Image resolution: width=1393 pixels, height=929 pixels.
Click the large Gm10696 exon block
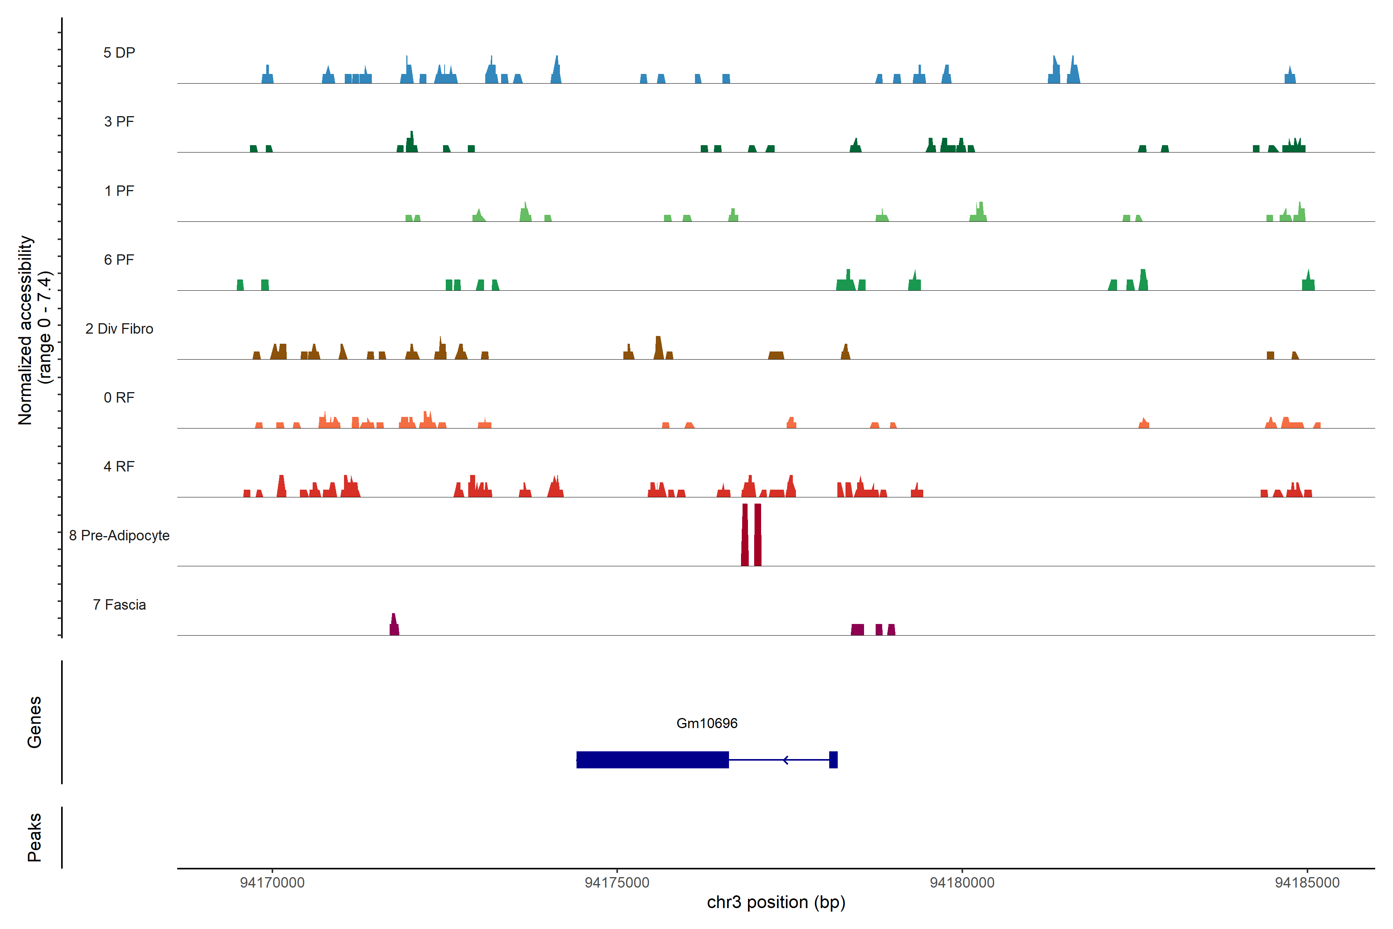[652, 759]
